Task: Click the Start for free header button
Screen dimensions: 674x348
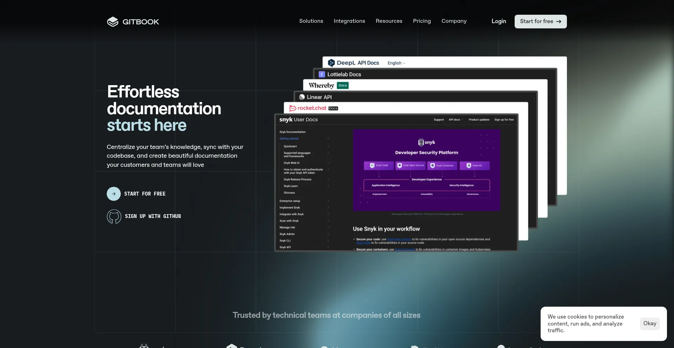Action: (541, 21)
